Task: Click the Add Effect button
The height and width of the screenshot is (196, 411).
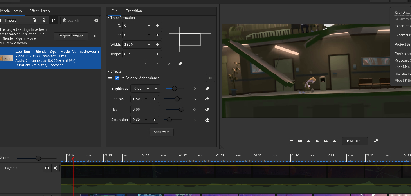Action: (161, 132)
